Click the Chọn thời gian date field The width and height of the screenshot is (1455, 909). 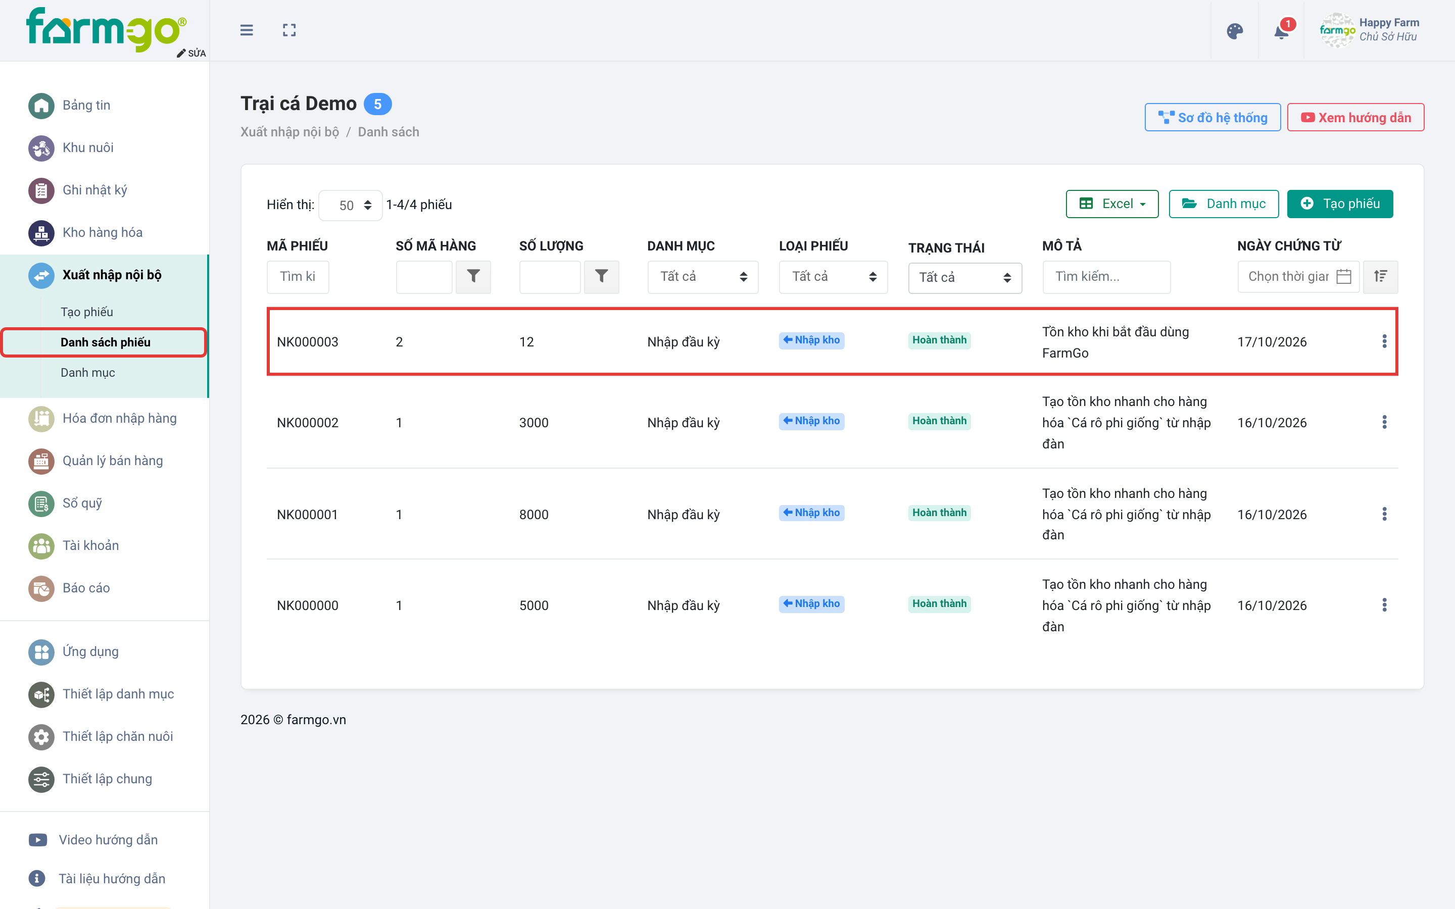(x=1298, y=277)
